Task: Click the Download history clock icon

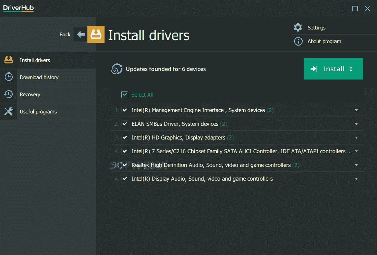Action: 9,77
